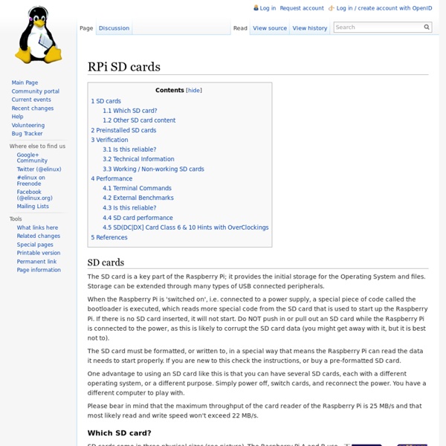Open the Page tab

pyautogui.click(x=86, y=28)
